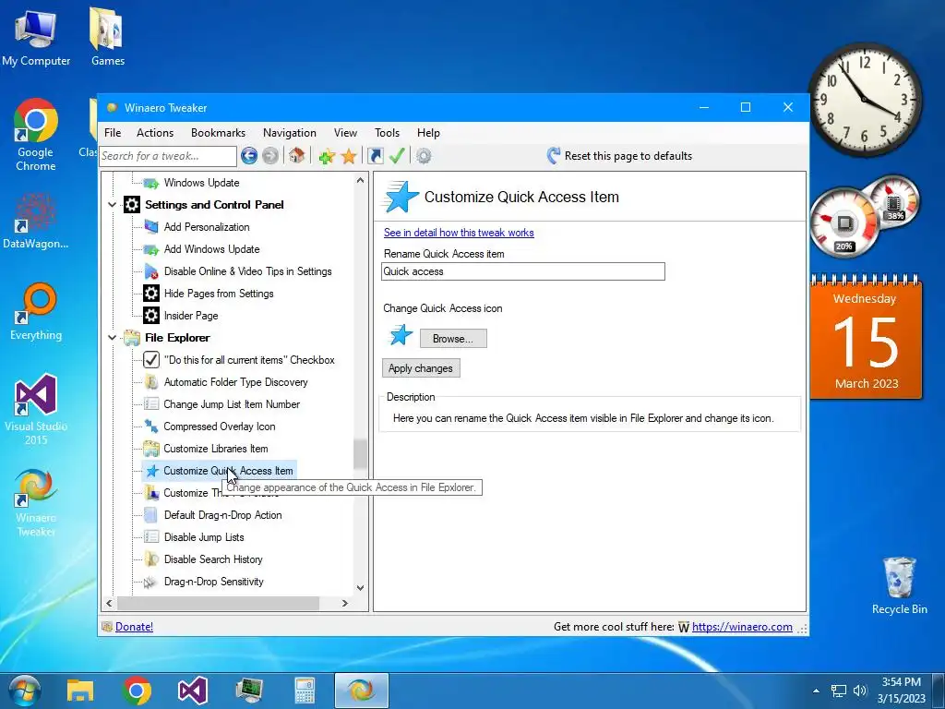
Task: Click the blue star next to Browse
Action: (x=401, y=335)
